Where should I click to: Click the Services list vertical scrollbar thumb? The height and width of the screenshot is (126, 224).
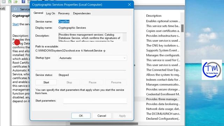pyautogui.click(x=182, y=28)
